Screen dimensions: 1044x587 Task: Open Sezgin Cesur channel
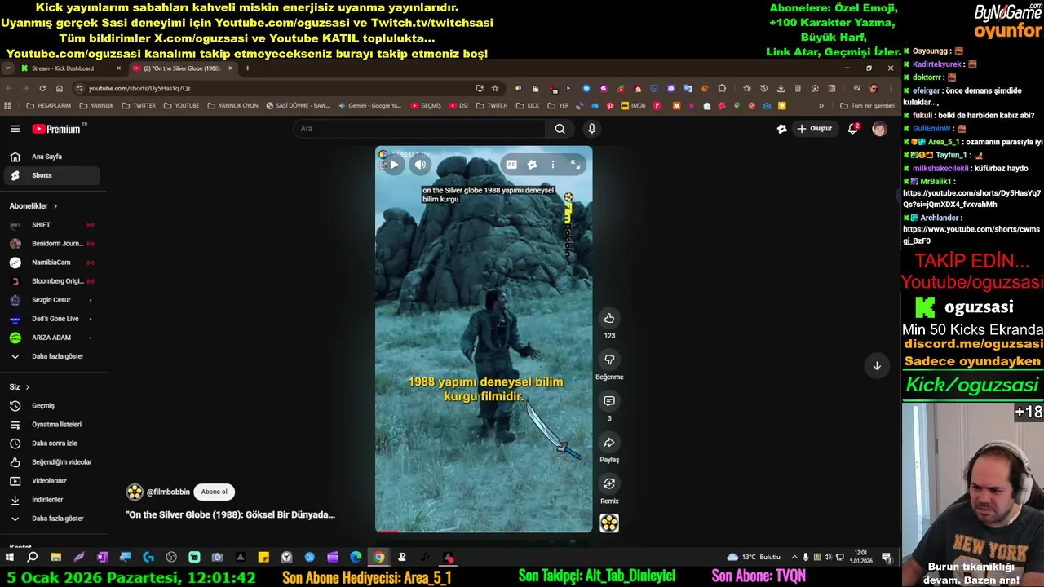(x=51, y=300)
